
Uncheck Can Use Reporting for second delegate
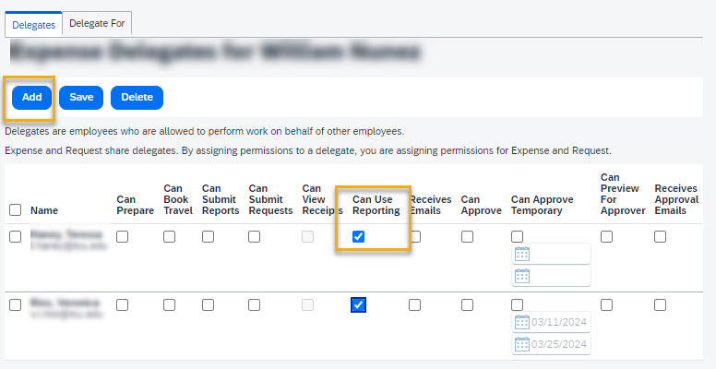359,305
